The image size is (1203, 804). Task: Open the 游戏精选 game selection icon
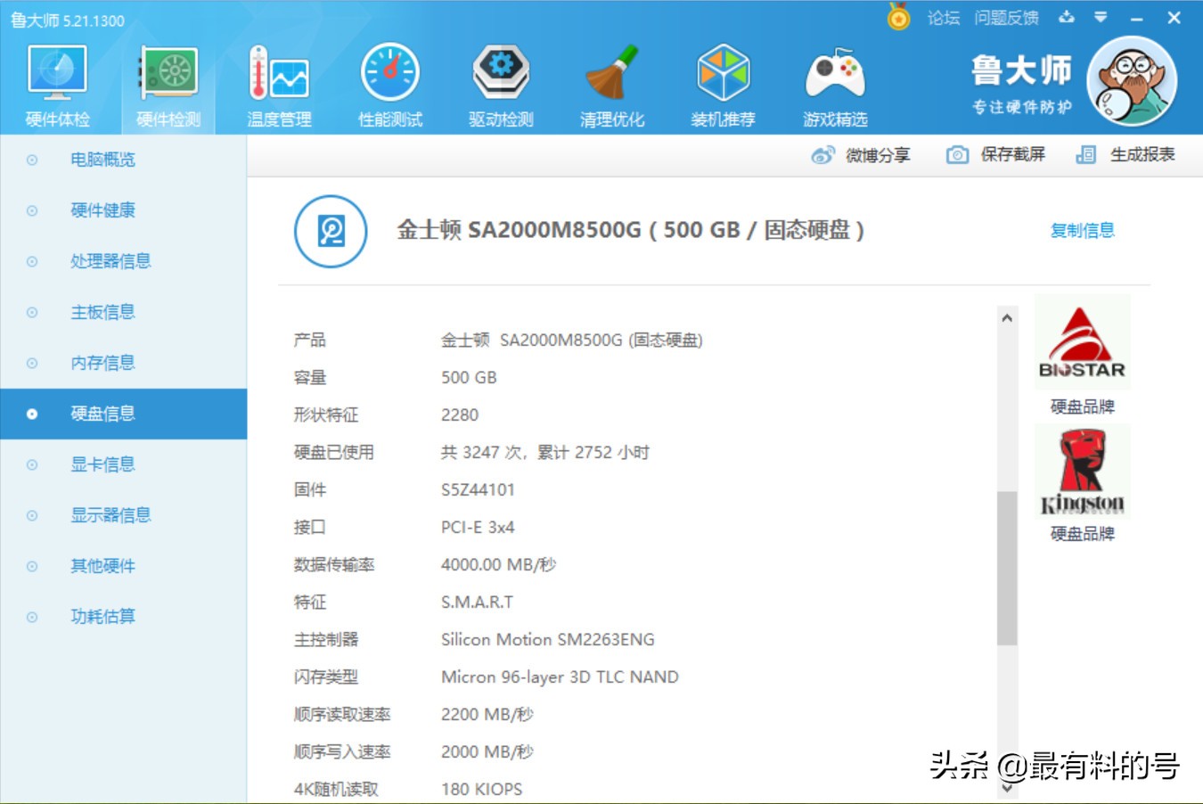(835, 78)
